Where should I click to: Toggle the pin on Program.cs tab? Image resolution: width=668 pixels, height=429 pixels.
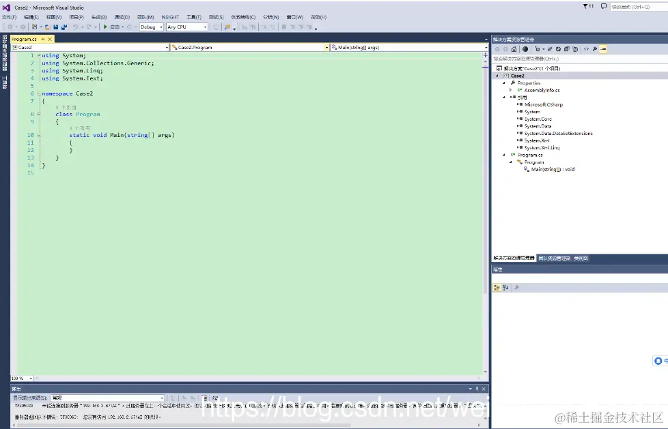(x=42, y=39)
